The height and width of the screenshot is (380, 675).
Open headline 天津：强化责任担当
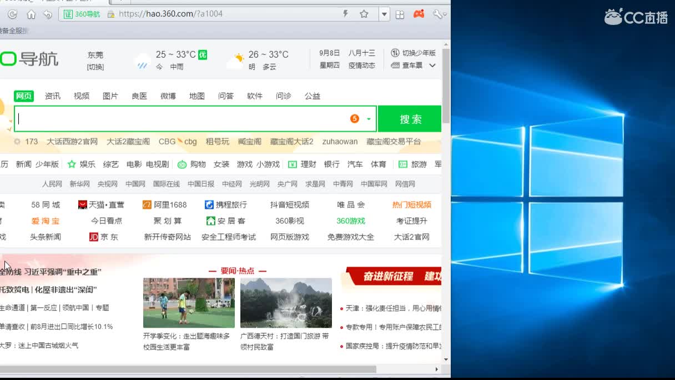(x=393, y=308)
